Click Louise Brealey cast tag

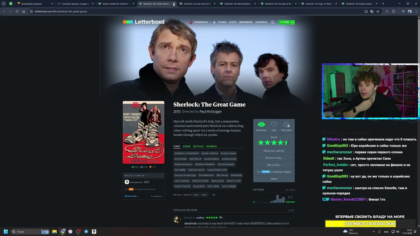click(211, 159)
